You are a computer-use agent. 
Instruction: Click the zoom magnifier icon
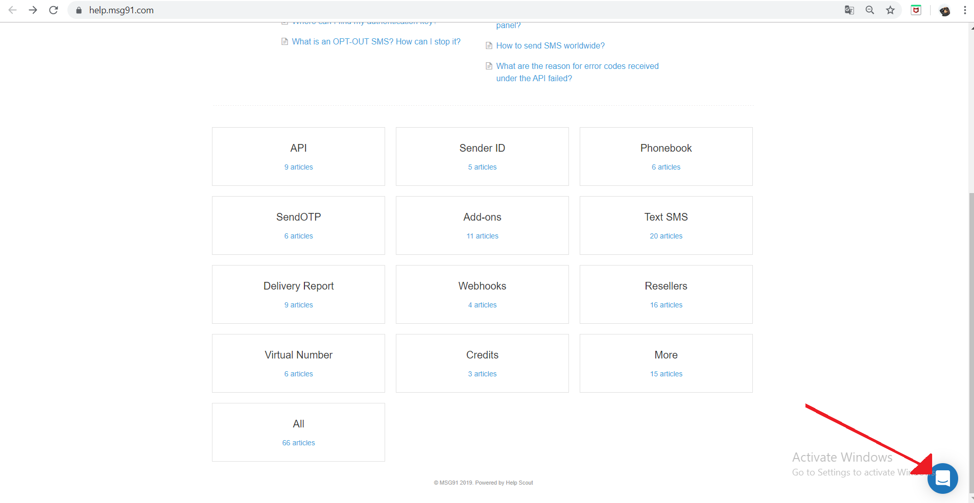(x=870, y=10)
